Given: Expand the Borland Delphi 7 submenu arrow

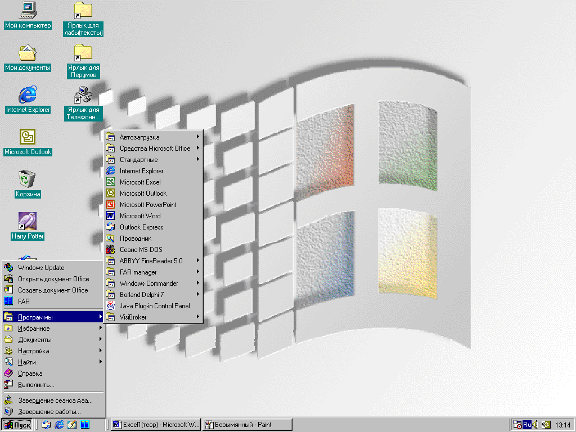Looking at the screenshot, I should (197, 294).
